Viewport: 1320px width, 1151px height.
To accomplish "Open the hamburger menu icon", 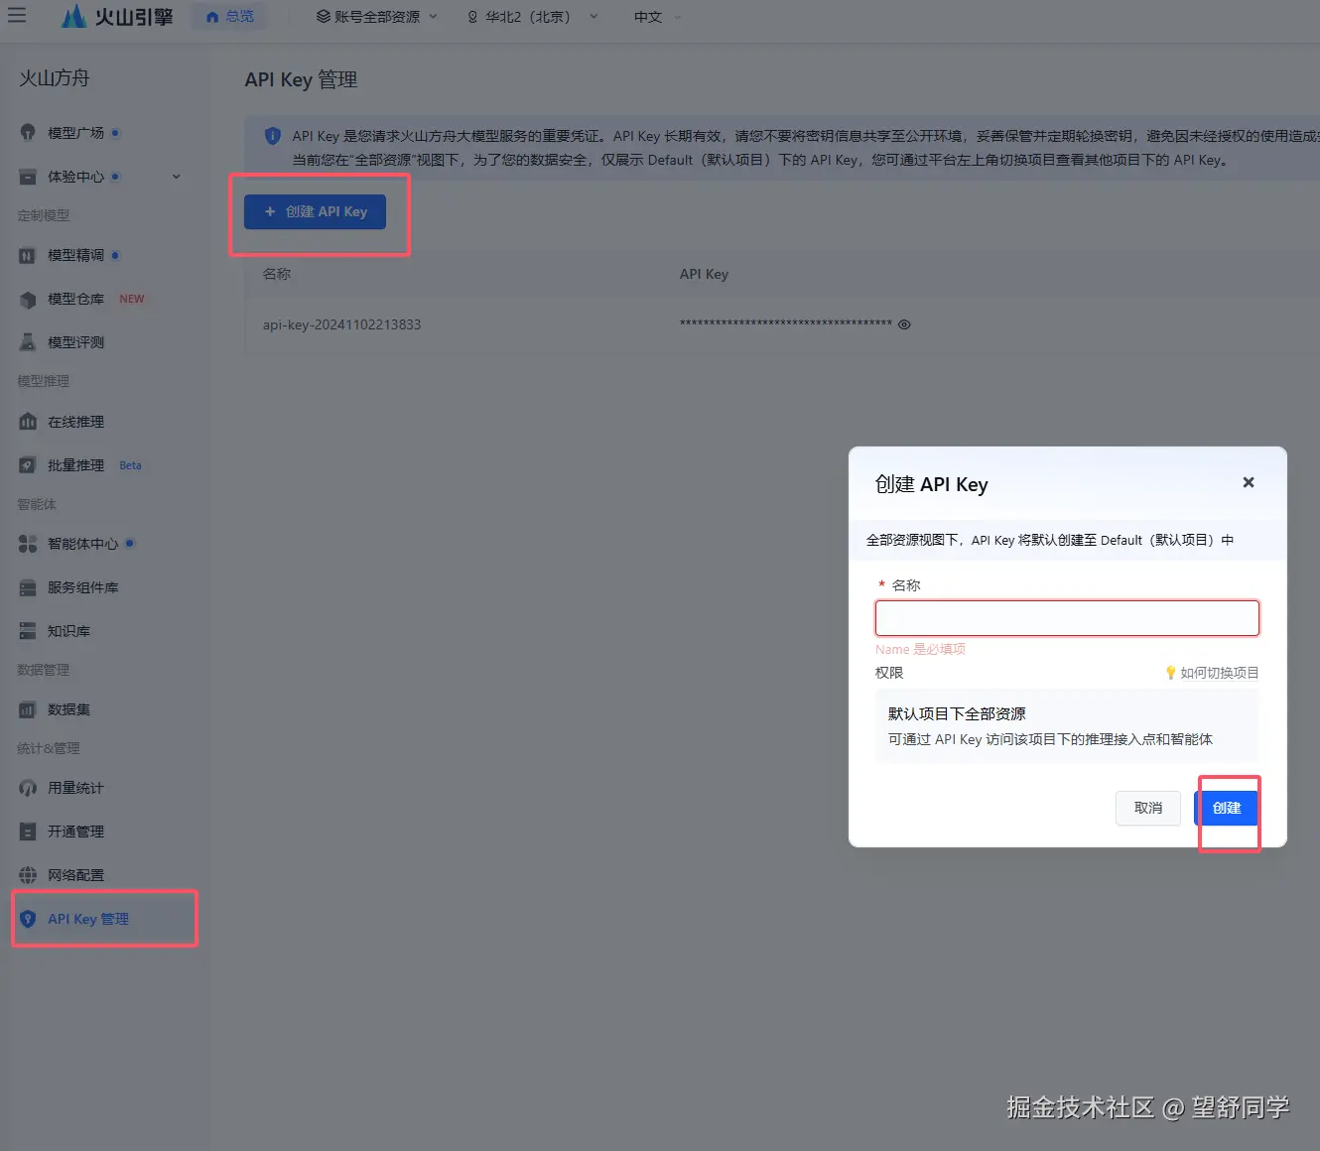I will click(x=17, y=16).
